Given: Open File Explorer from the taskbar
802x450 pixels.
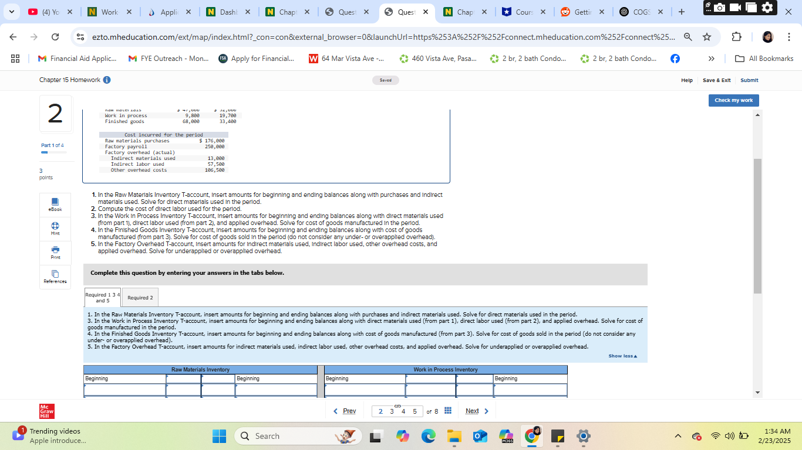Looking at the screenshot, I should click(x=454, y=436).
